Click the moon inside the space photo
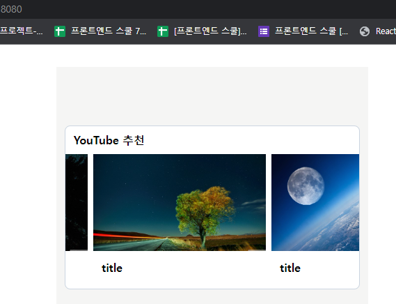 click(x=306, y=185)
